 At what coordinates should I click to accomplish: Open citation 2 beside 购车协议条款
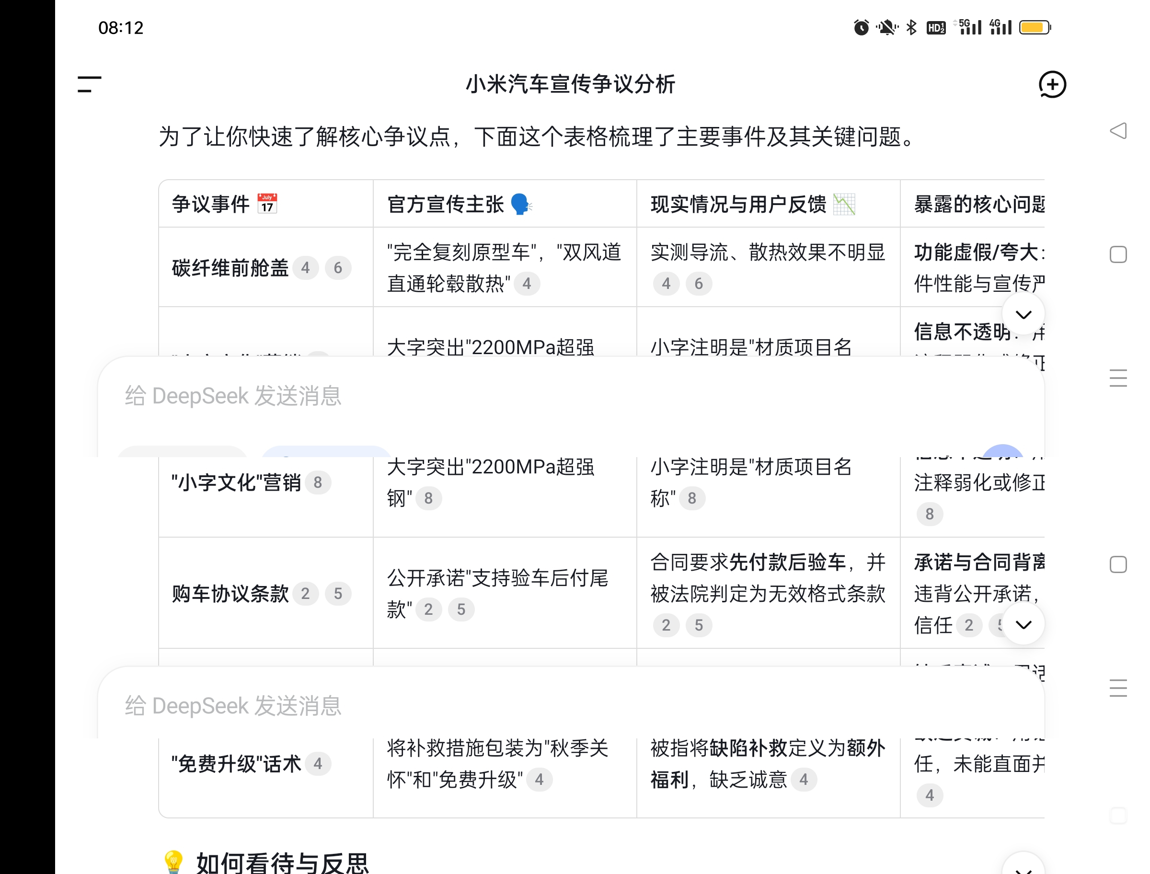point(305,594)
